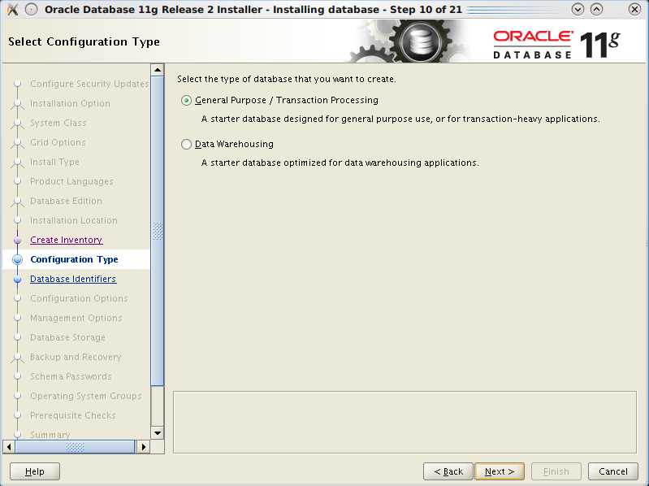
Task: Click the 'Install Type' step text
Action: click(x=54, y=162)
